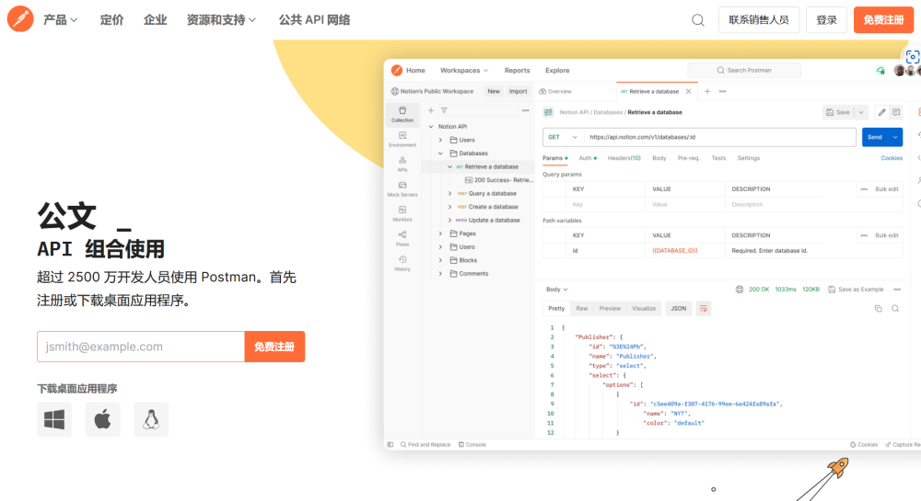The image size is (921, 501).
Task: Open the 产品 dropdown menu
Action: 60,20
